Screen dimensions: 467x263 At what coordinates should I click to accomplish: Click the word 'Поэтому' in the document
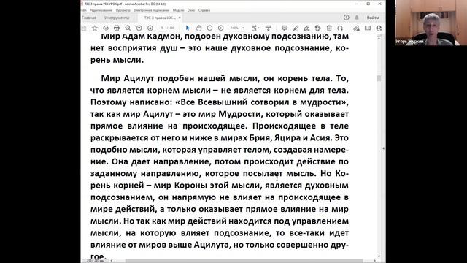(109, 102)
